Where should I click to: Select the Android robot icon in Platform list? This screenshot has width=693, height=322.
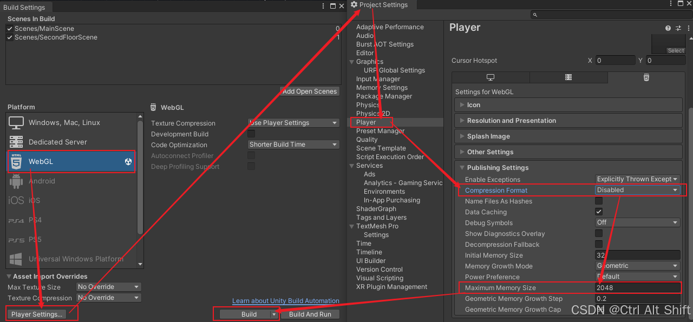[16, 181]
